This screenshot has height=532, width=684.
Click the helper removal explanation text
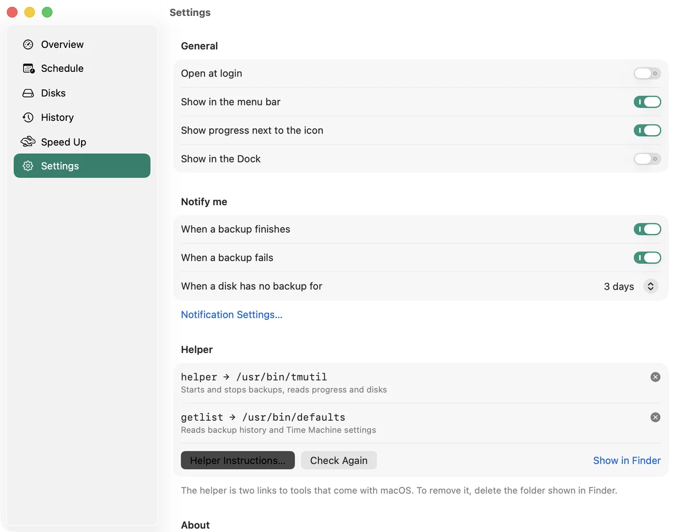click(x=399, y=490)
